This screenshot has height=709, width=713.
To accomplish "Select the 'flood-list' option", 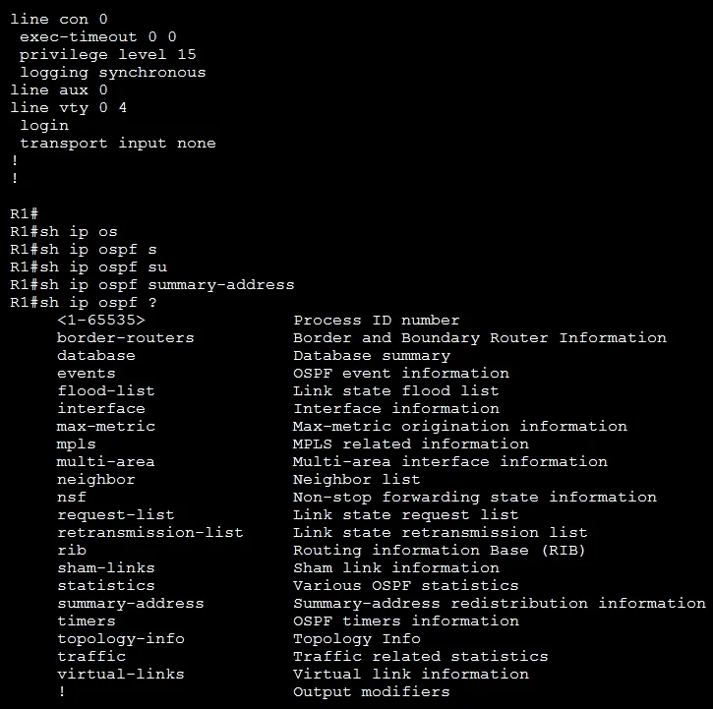I will coord(106,391).
